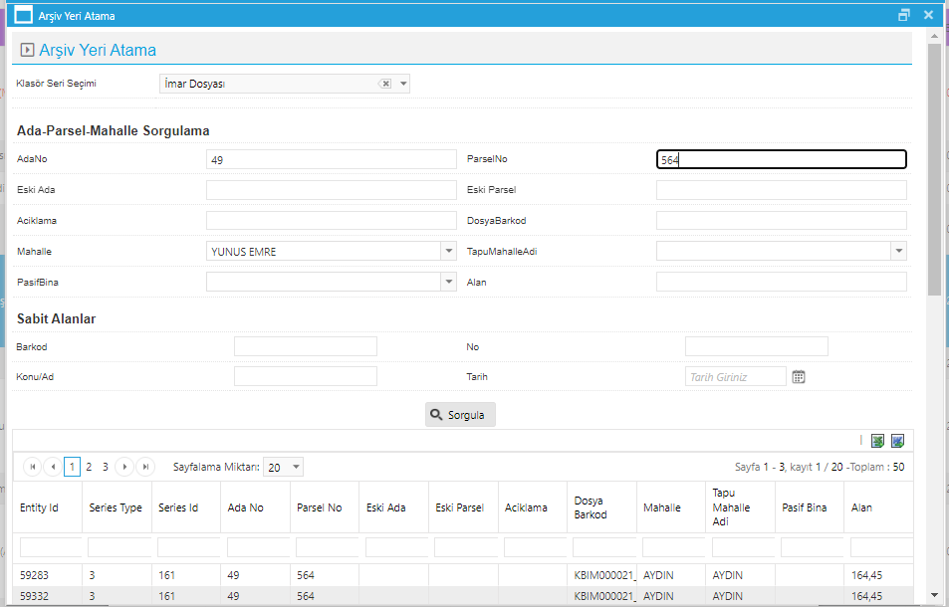The width and height of the screenshot is (949, 607).
Task: Open the PasifBina dropdown
Action: click(x=448, y=282)
